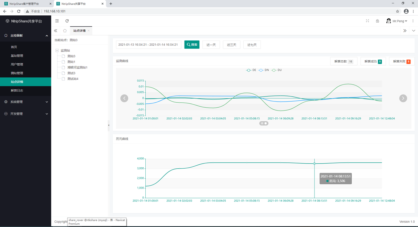Collapse the 主控面板 menu group
The width and height of the screenshot is (418, 227).
pos(25,36)
